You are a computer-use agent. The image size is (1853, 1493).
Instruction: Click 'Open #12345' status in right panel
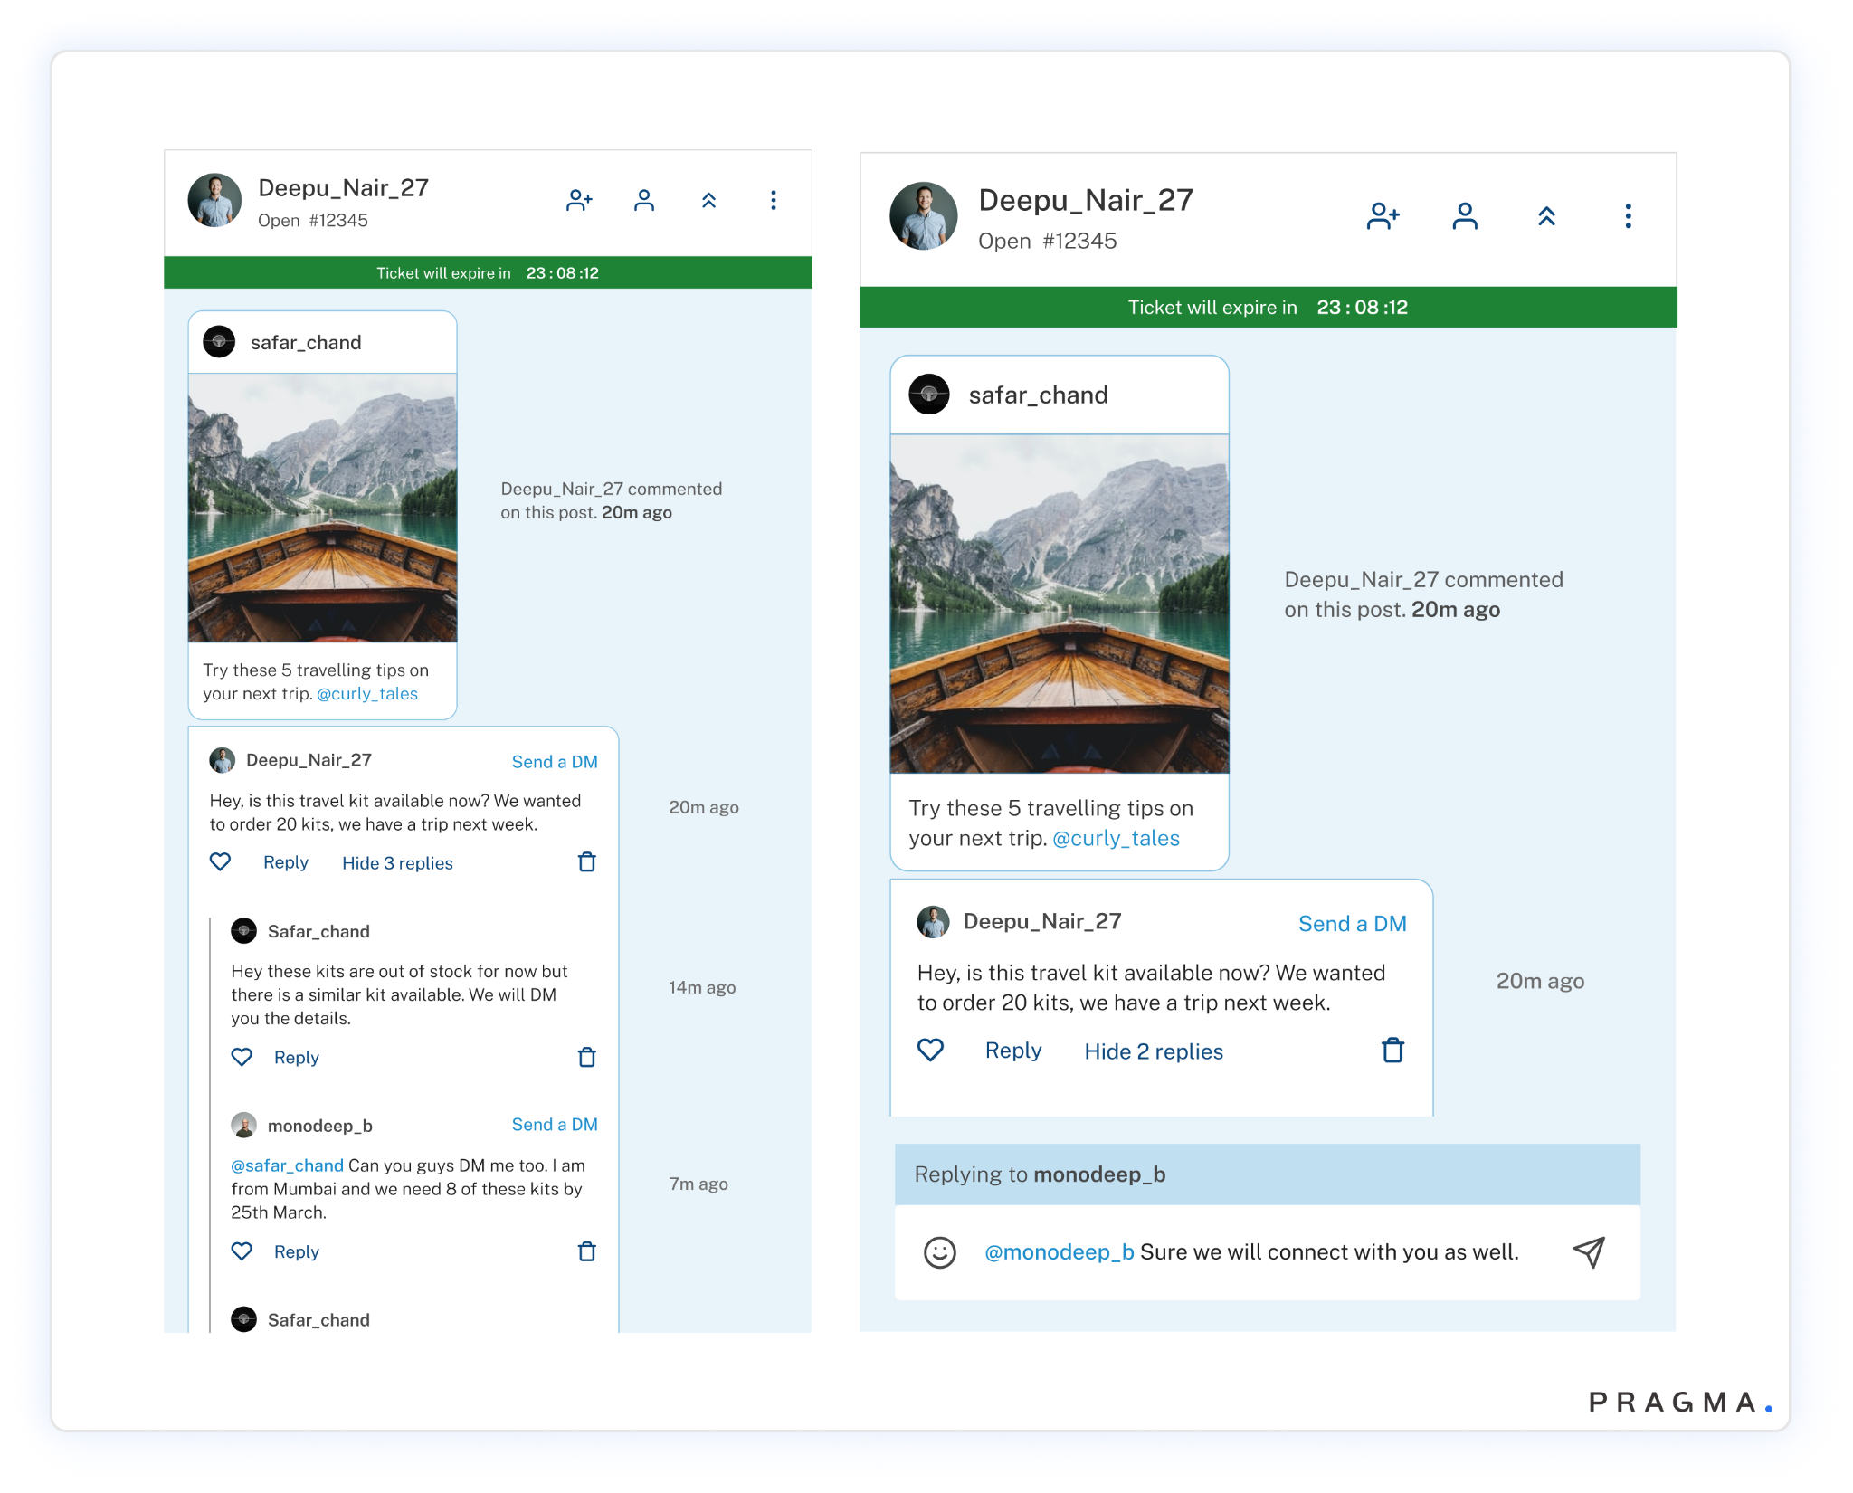click(x=1048, y=242)
